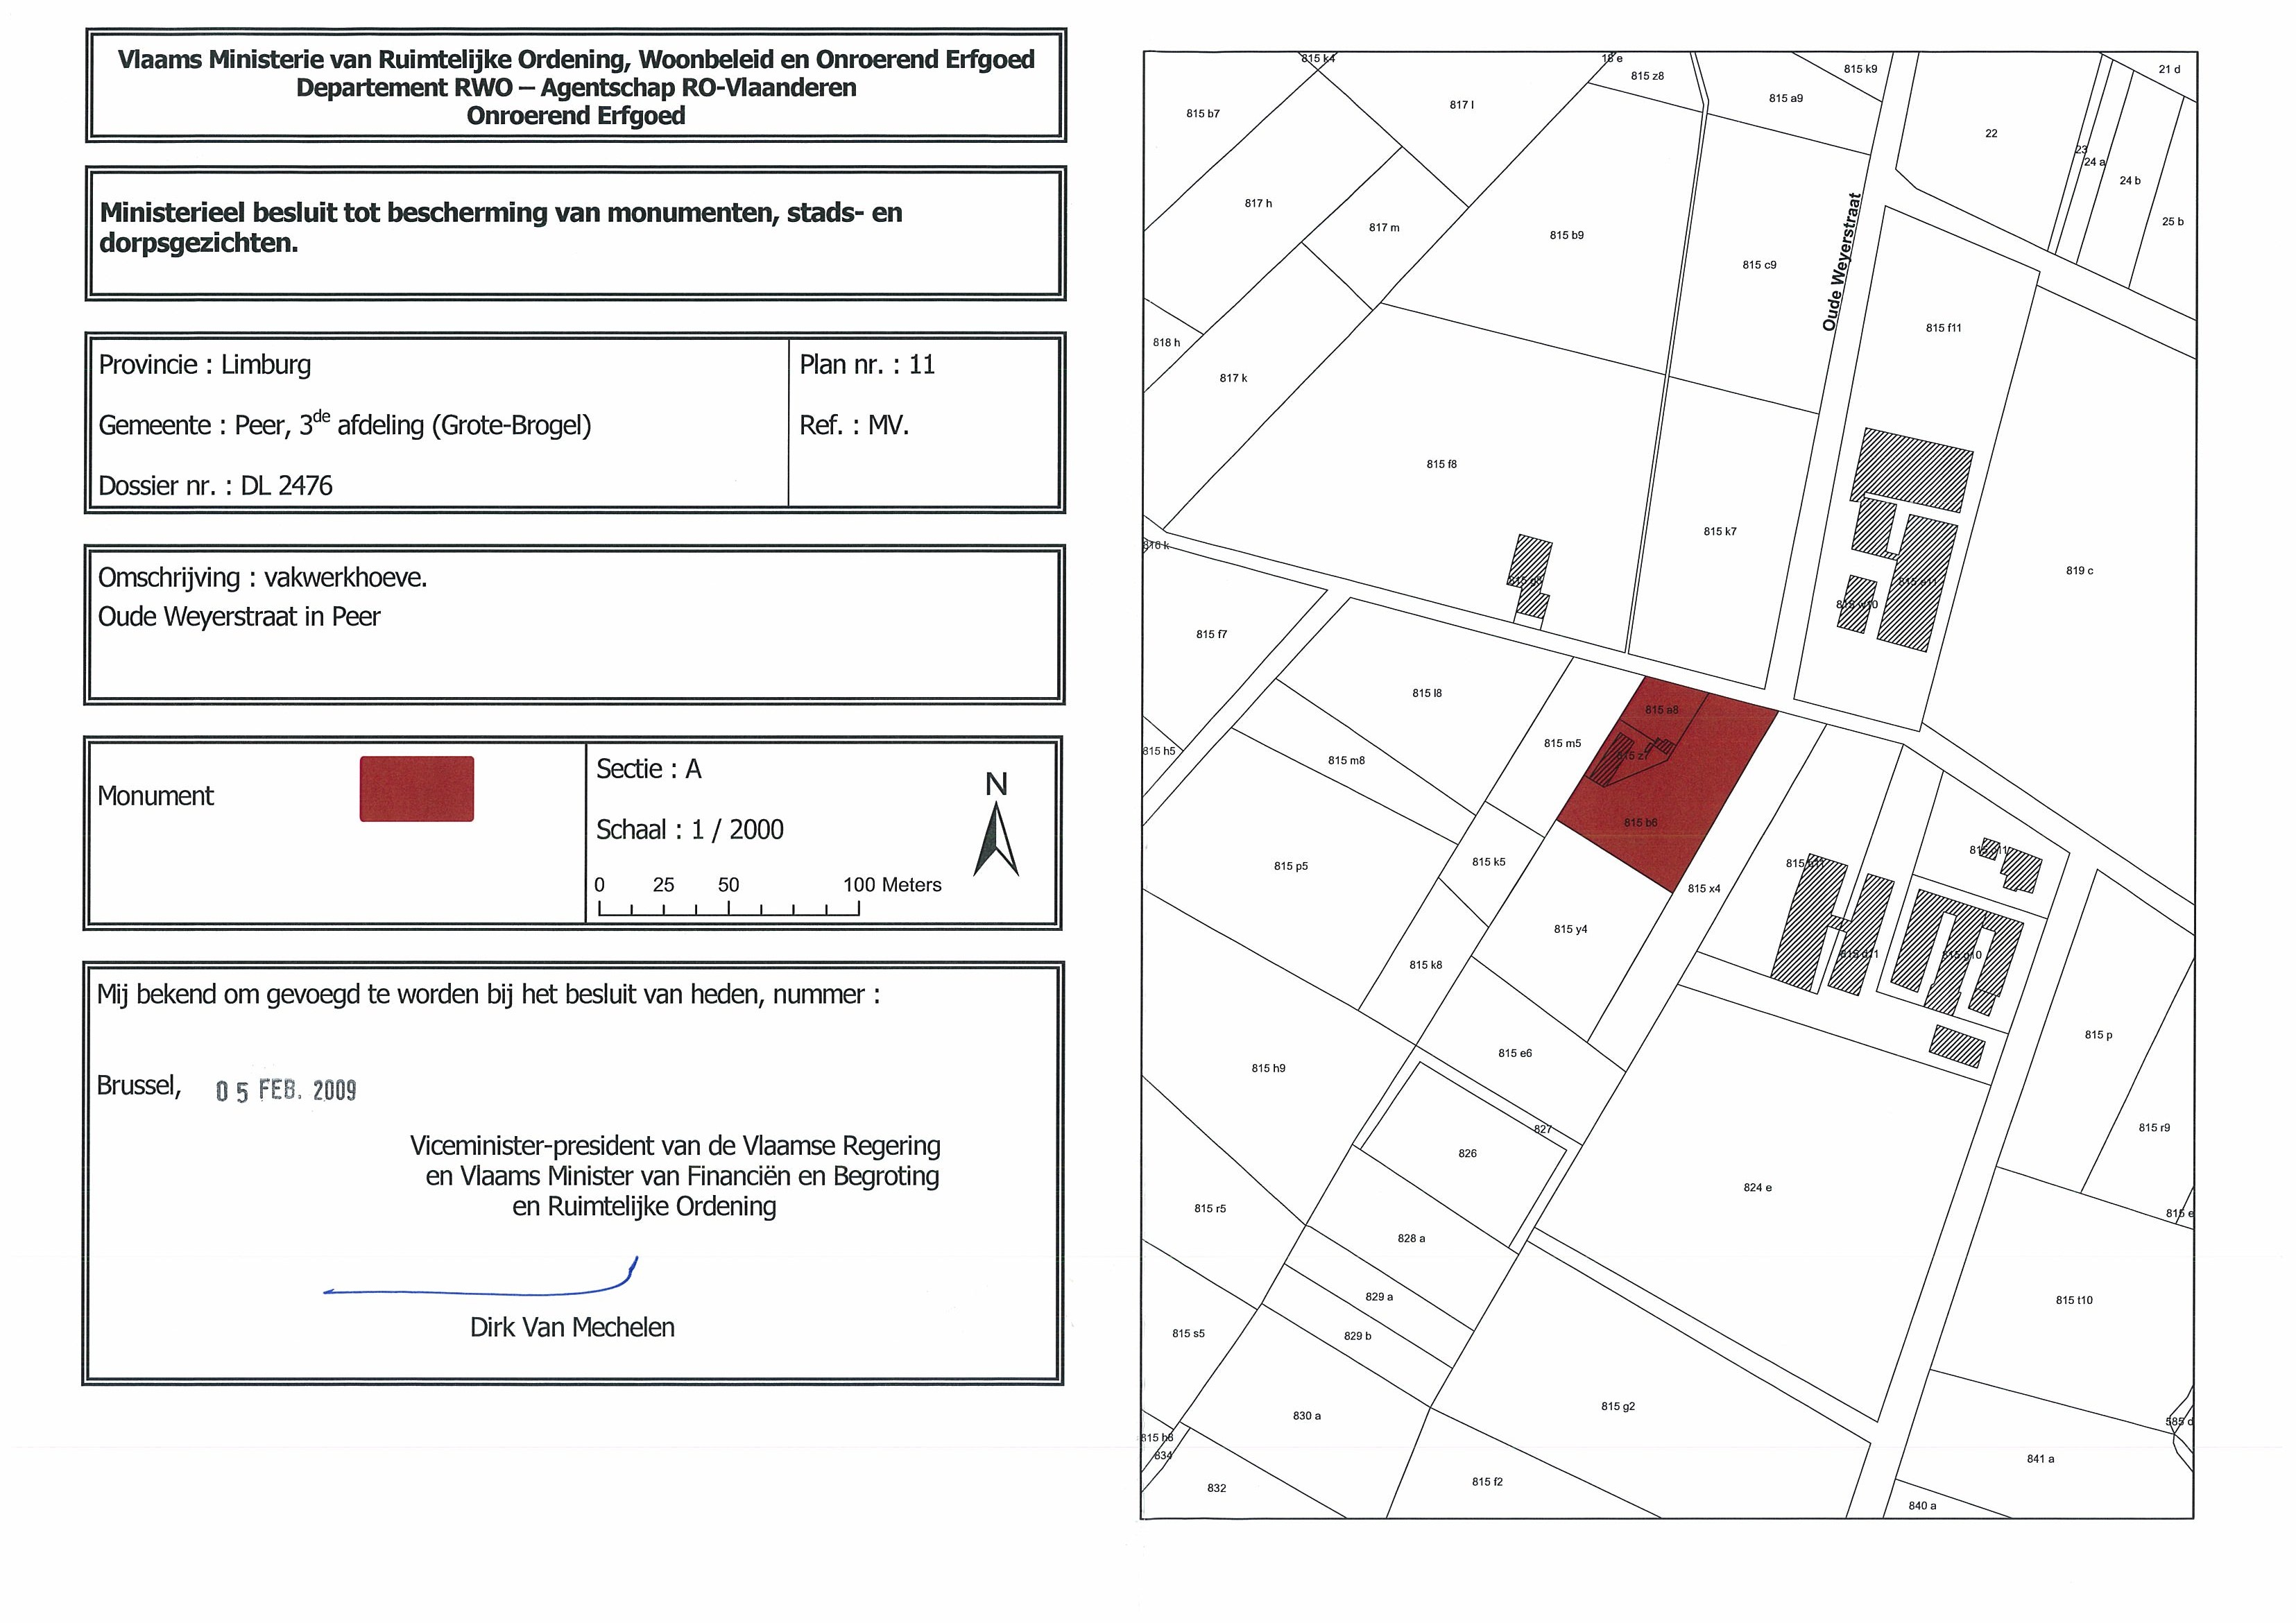Click the red Monument legend swatch

[416, 789]
